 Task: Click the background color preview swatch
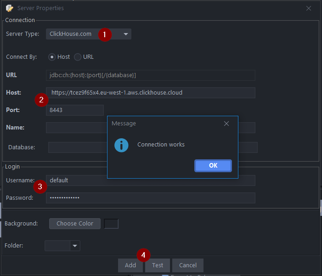click(x=111, y=224)
